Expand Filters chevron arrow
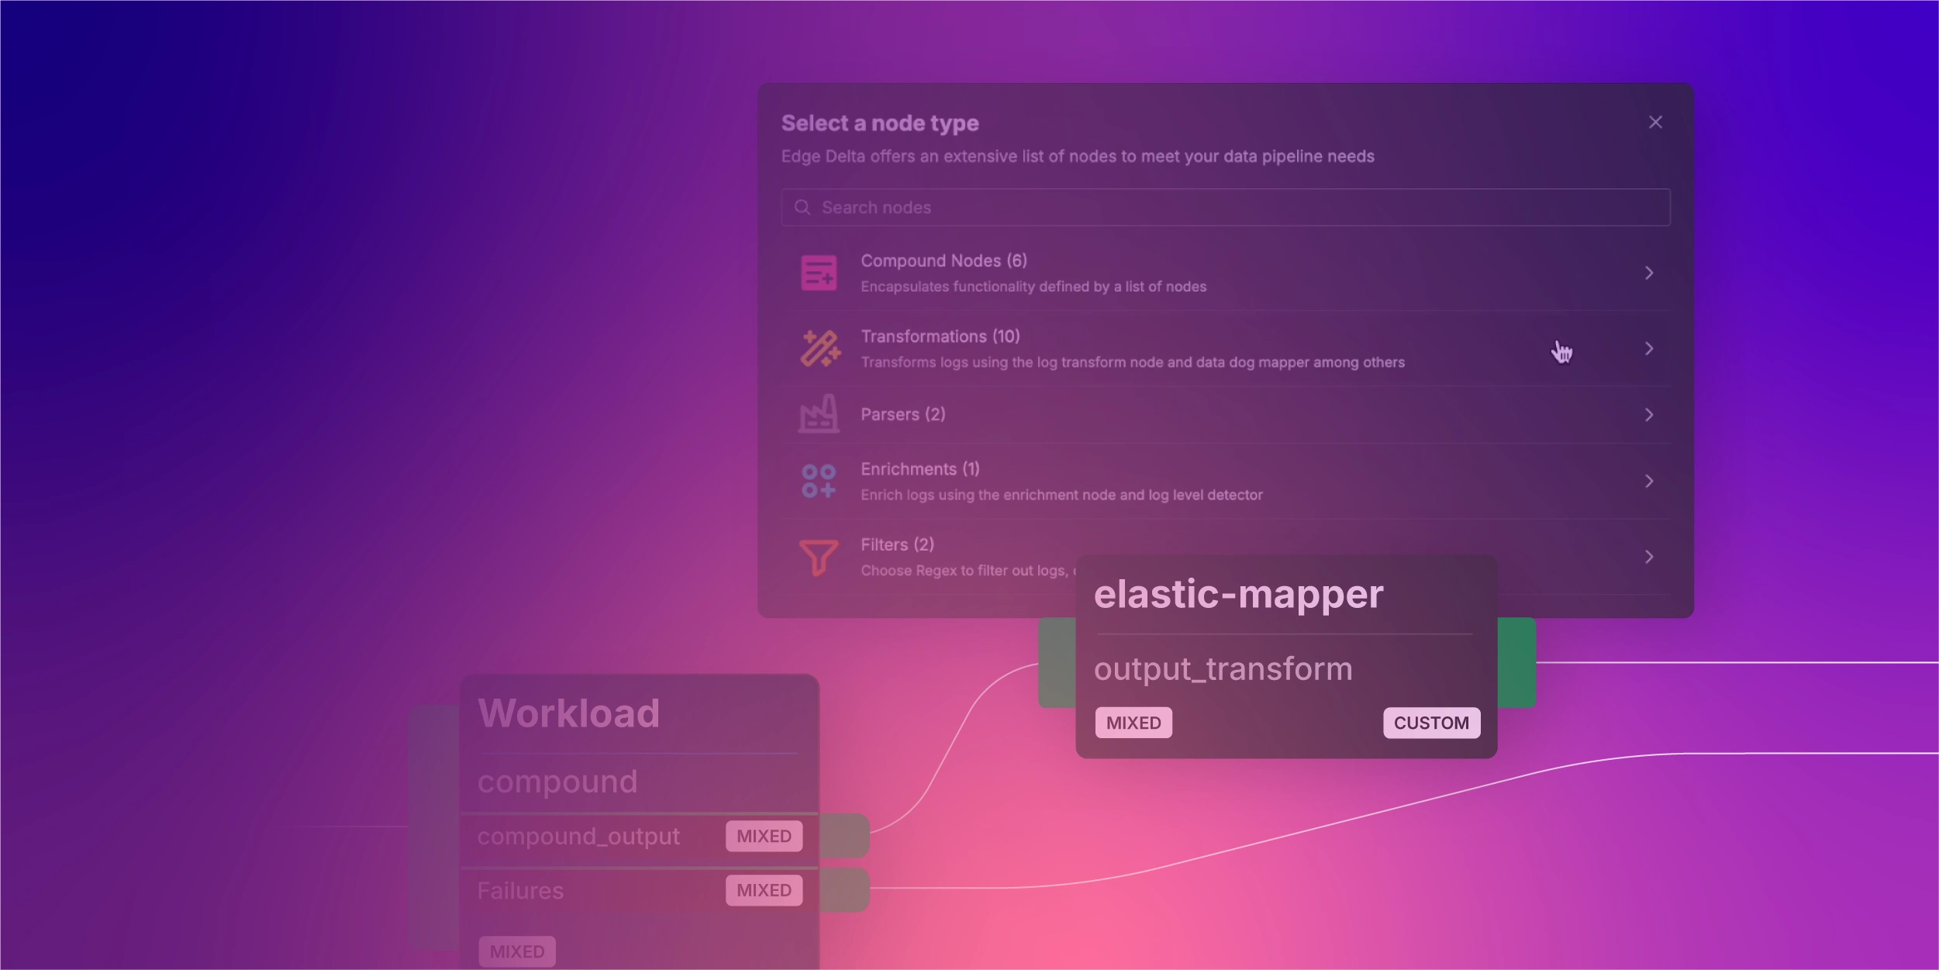 [x=1649, y=557]
